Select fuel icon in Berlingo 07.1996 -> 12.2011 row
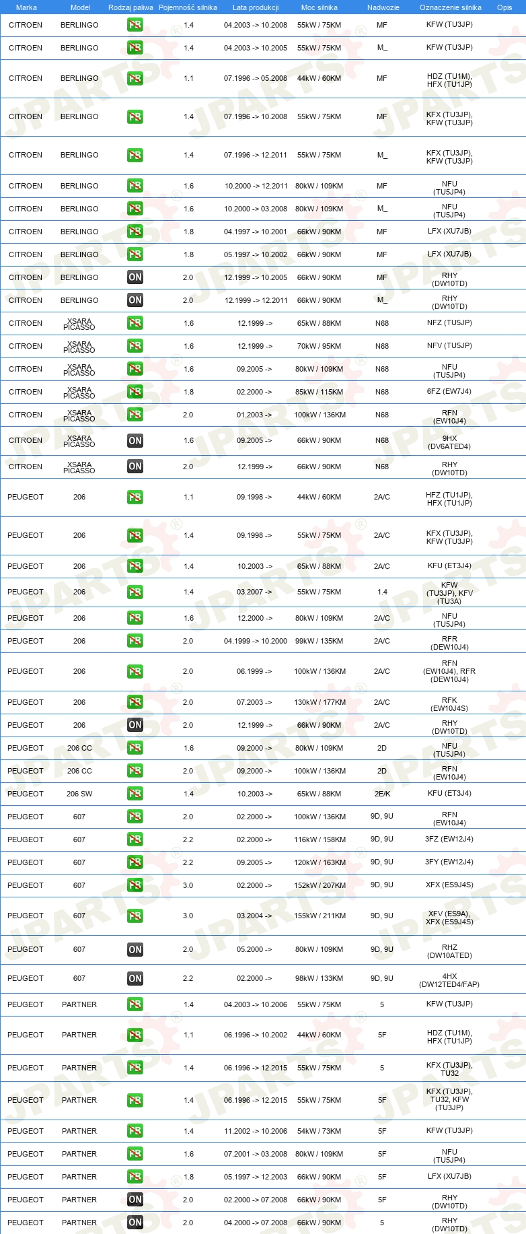526x1234 pixels. coord(135,156)
